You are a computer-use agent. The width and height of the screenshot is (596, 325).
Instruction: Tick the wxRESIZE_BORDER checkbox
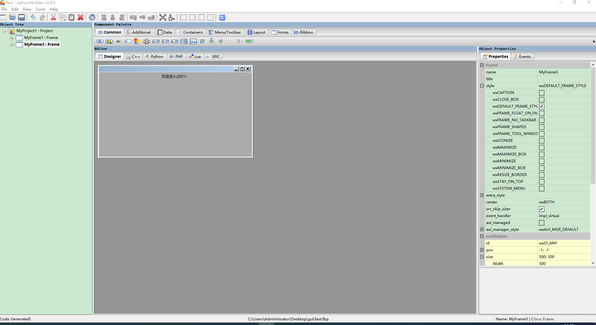pyautogui.click(x=542, y=175)
